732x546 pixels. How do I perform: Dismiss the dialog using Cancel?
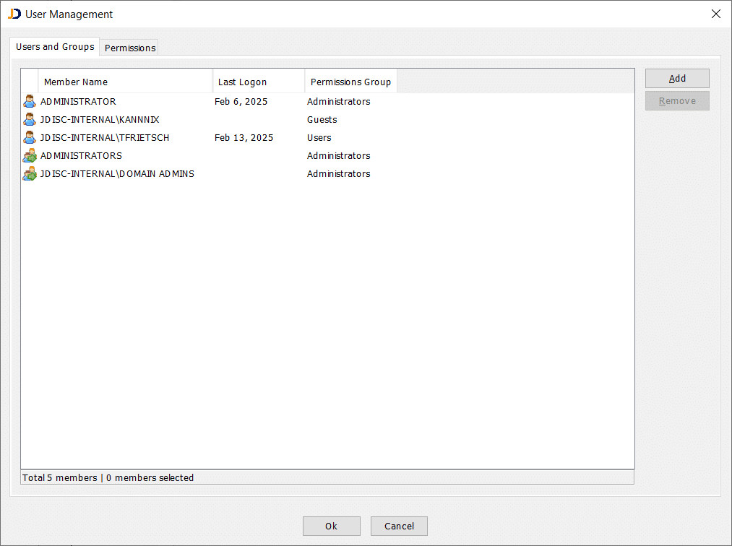point(399,526)
